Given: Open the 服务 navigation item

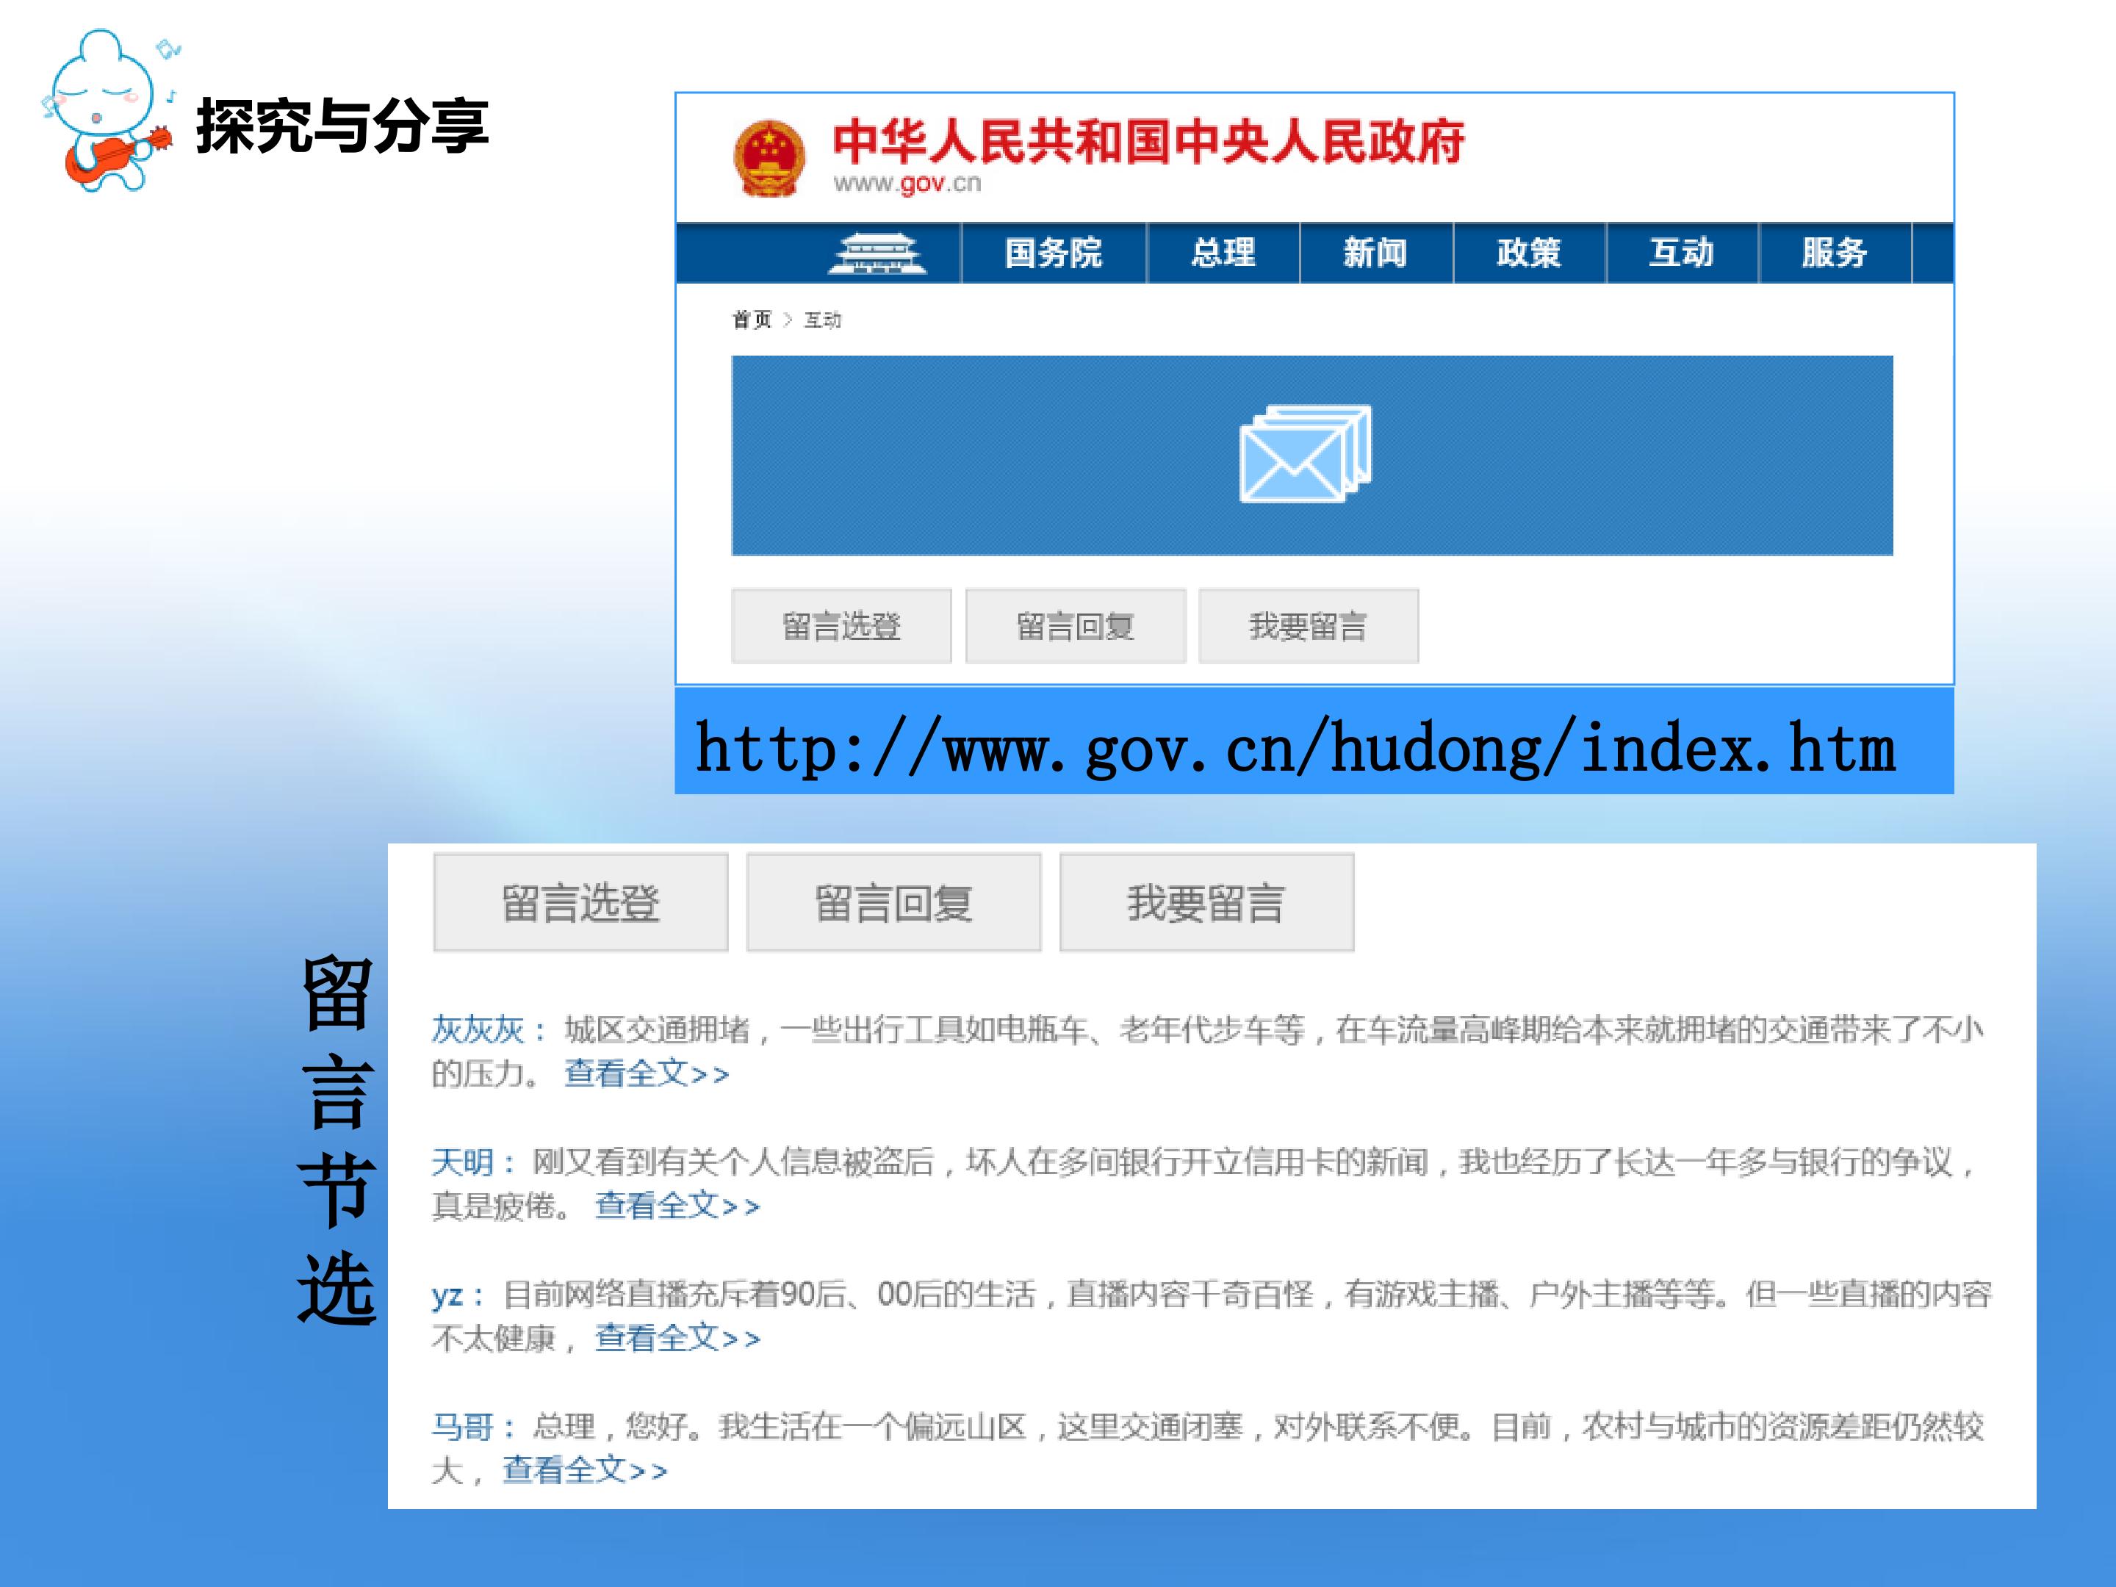Looking at the screenshot, I should click(1834, 253).
